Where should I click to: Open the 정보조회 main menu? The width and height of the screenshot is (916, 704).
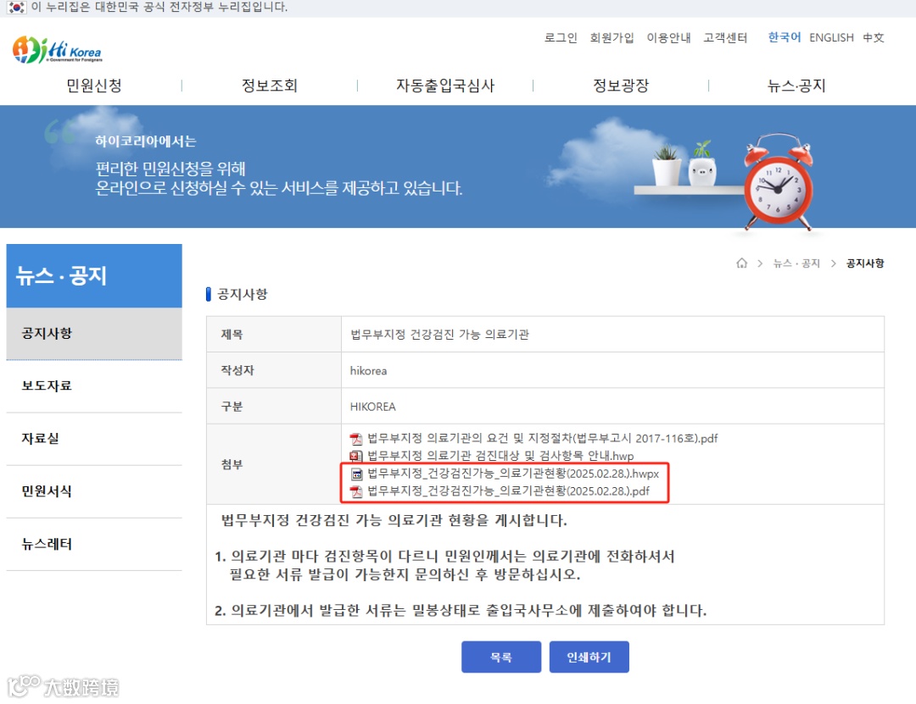pos(270,86)
